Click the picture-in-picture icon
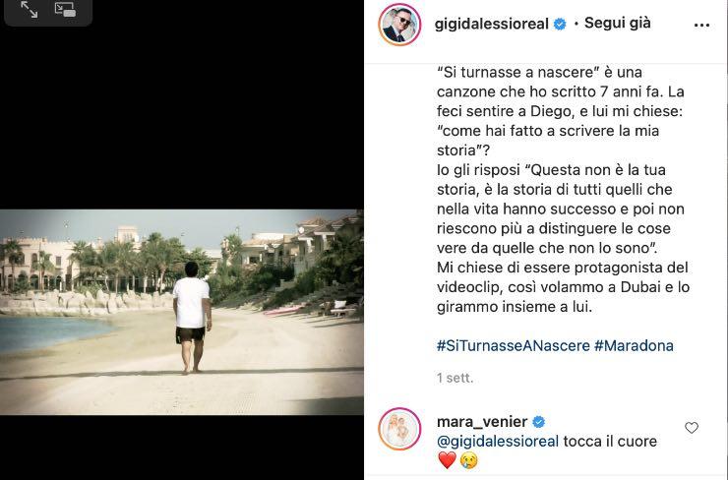The width and height of the screenshot is (728, 480). point(65,9)
